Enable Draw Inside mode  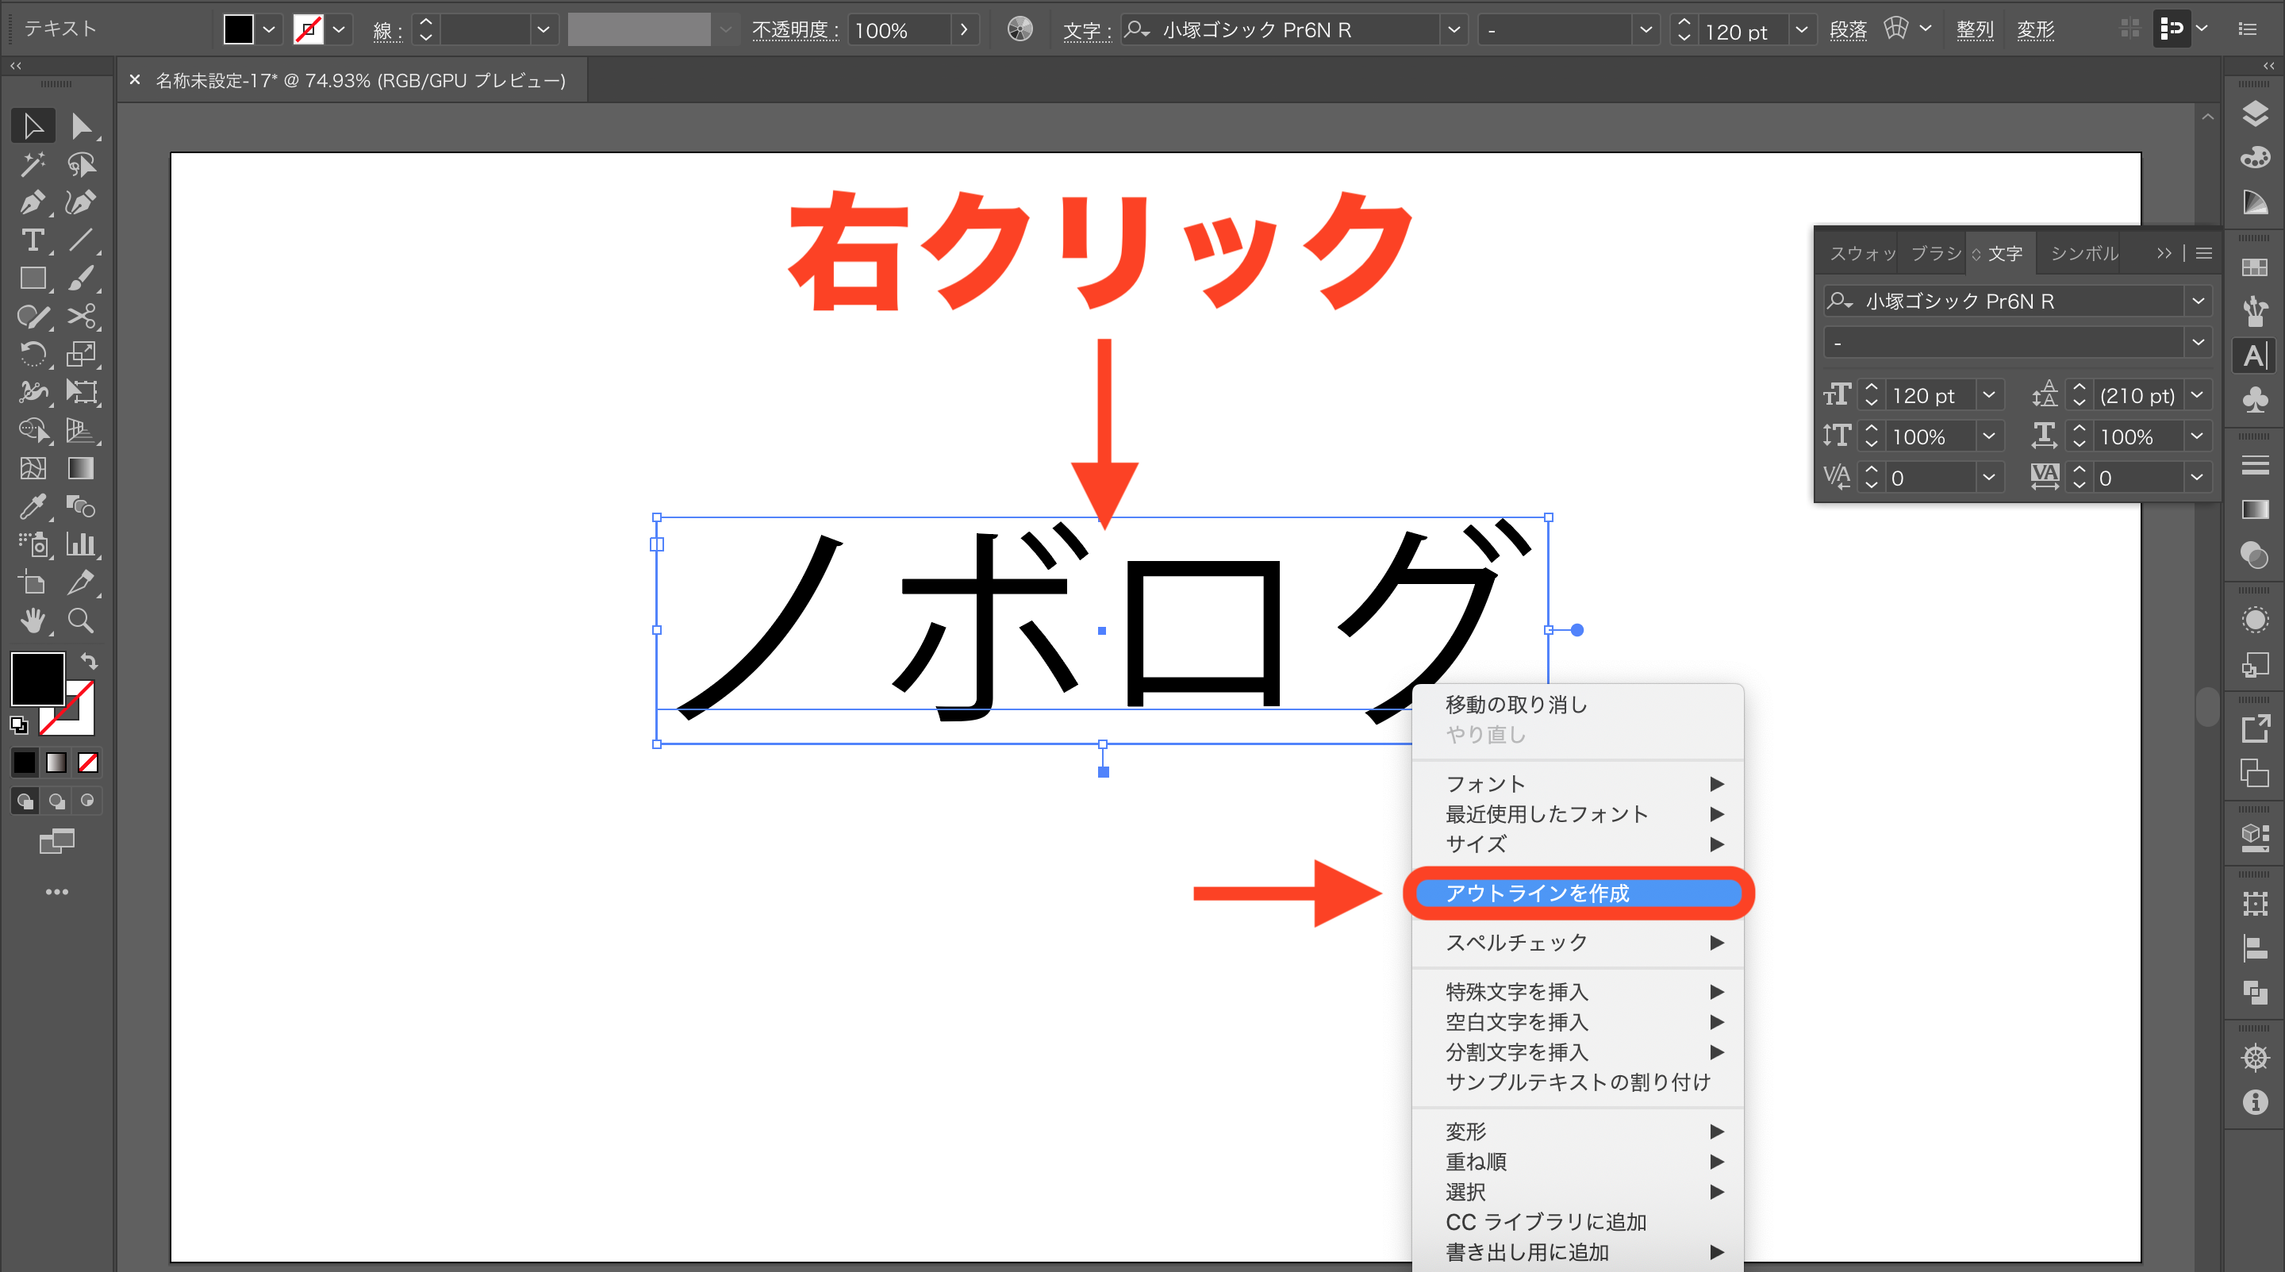pyautogui.click(x=87, y=801)
